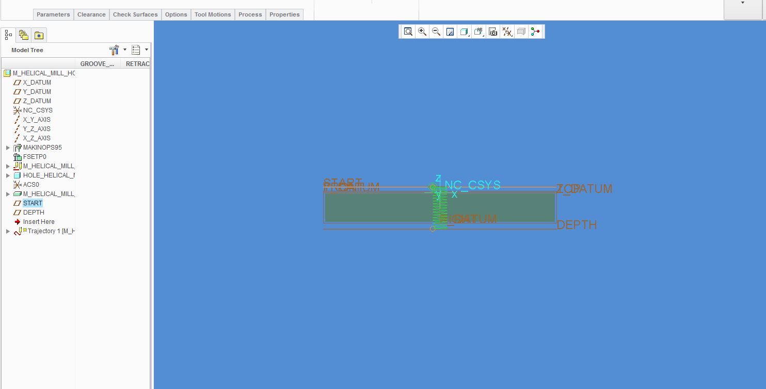Expand the M_HELICAL_MILL node above HOLE_HELICAL
The height and width of the screenshot is (389, 766).
click(x=8, y=166)
